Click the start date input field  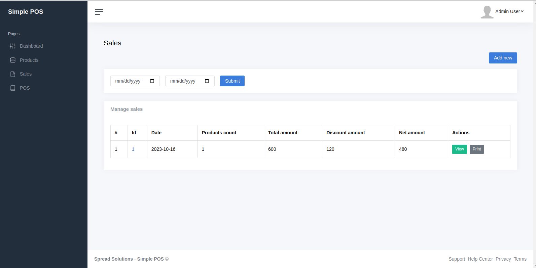pos(130,81)
